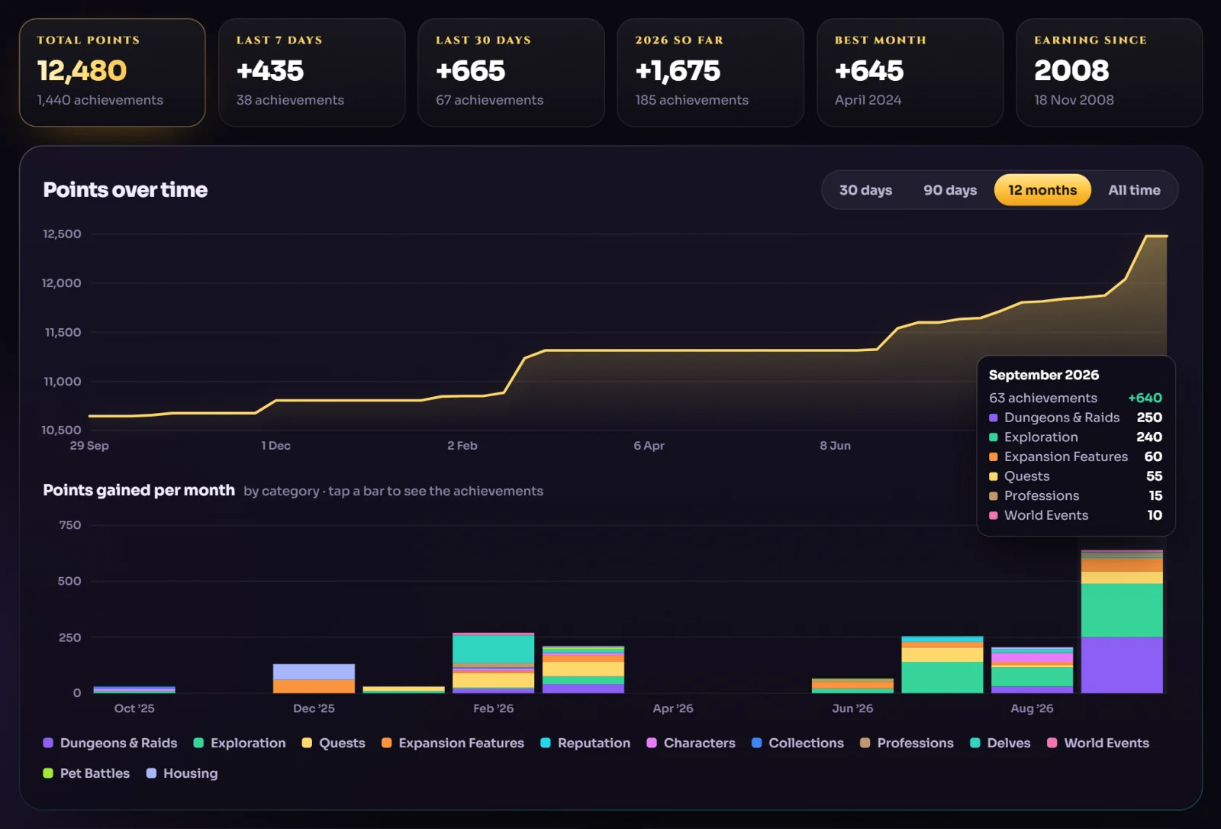Click Expansion Features 60 tooltip row
Image resolution: width=1221 pixels, height=829 pixels.
(1075, 456)
